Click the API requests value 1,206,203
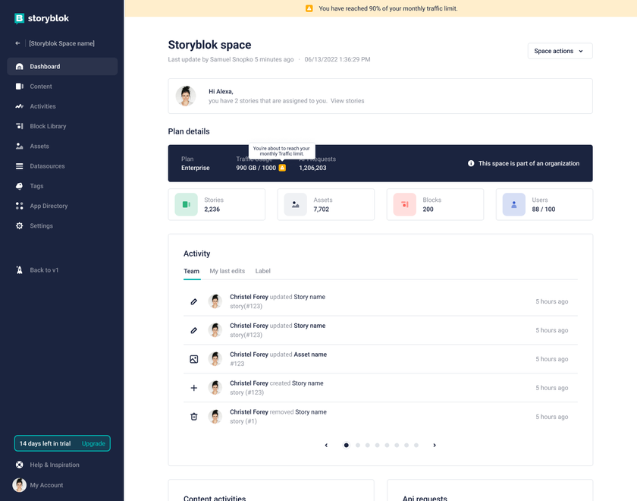The width and height of the screenshot is (637, 501). [x=312, y=168]
